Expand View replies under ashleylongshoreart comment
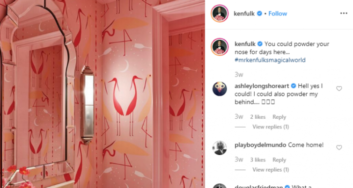353x188 pixels. [271, 127]
